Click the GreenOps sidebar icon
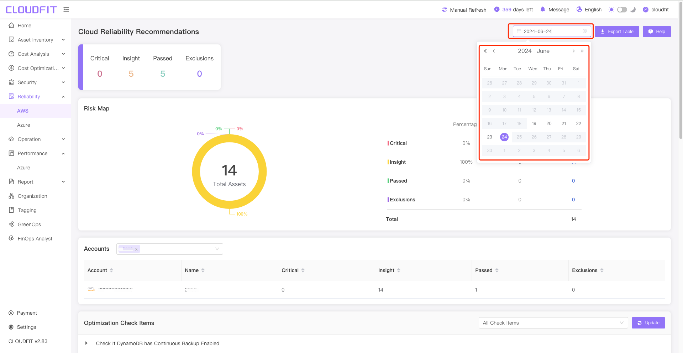This screenshot has height=353, width=683. point(11,224)
